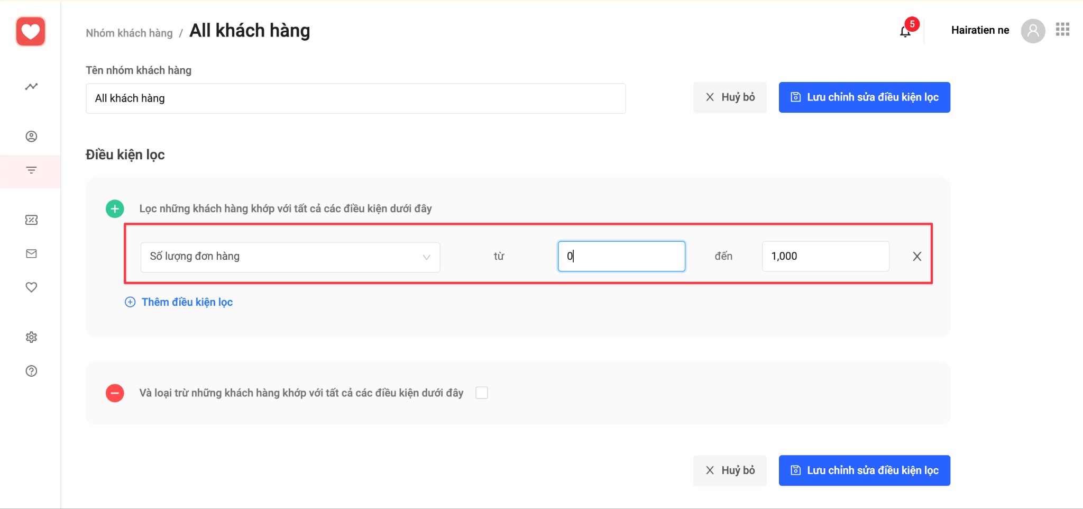Open the mail envelope sidebar icon
This screenshot has width=1083, height=509.
tap(31, 254)
